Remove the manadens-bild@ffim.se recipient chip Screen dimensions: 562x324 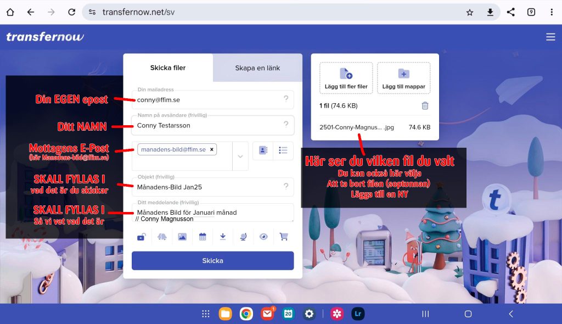click(212, 149)
